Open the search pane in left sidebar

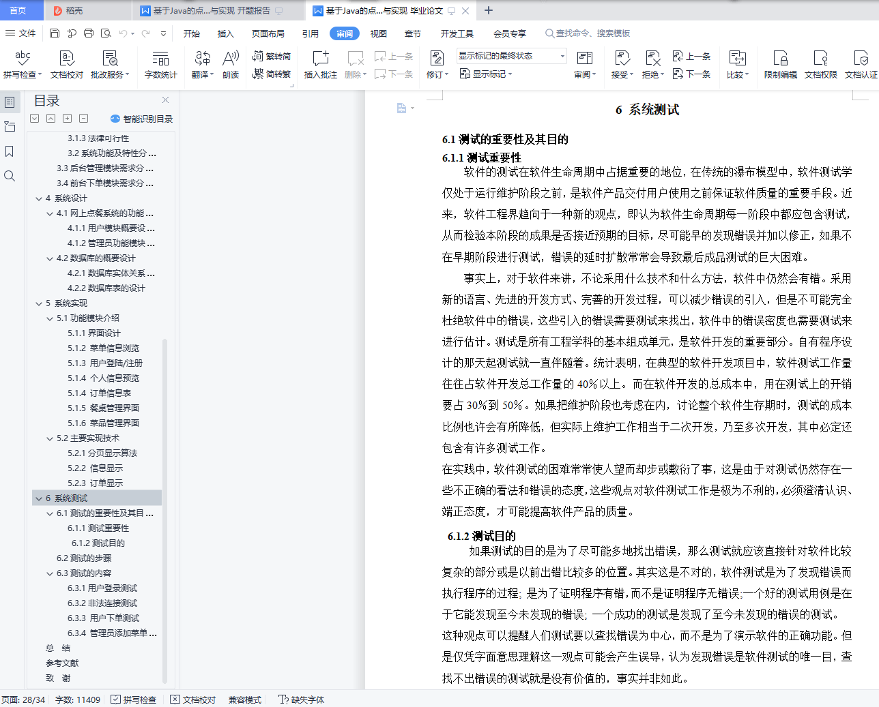click(10, 176)
